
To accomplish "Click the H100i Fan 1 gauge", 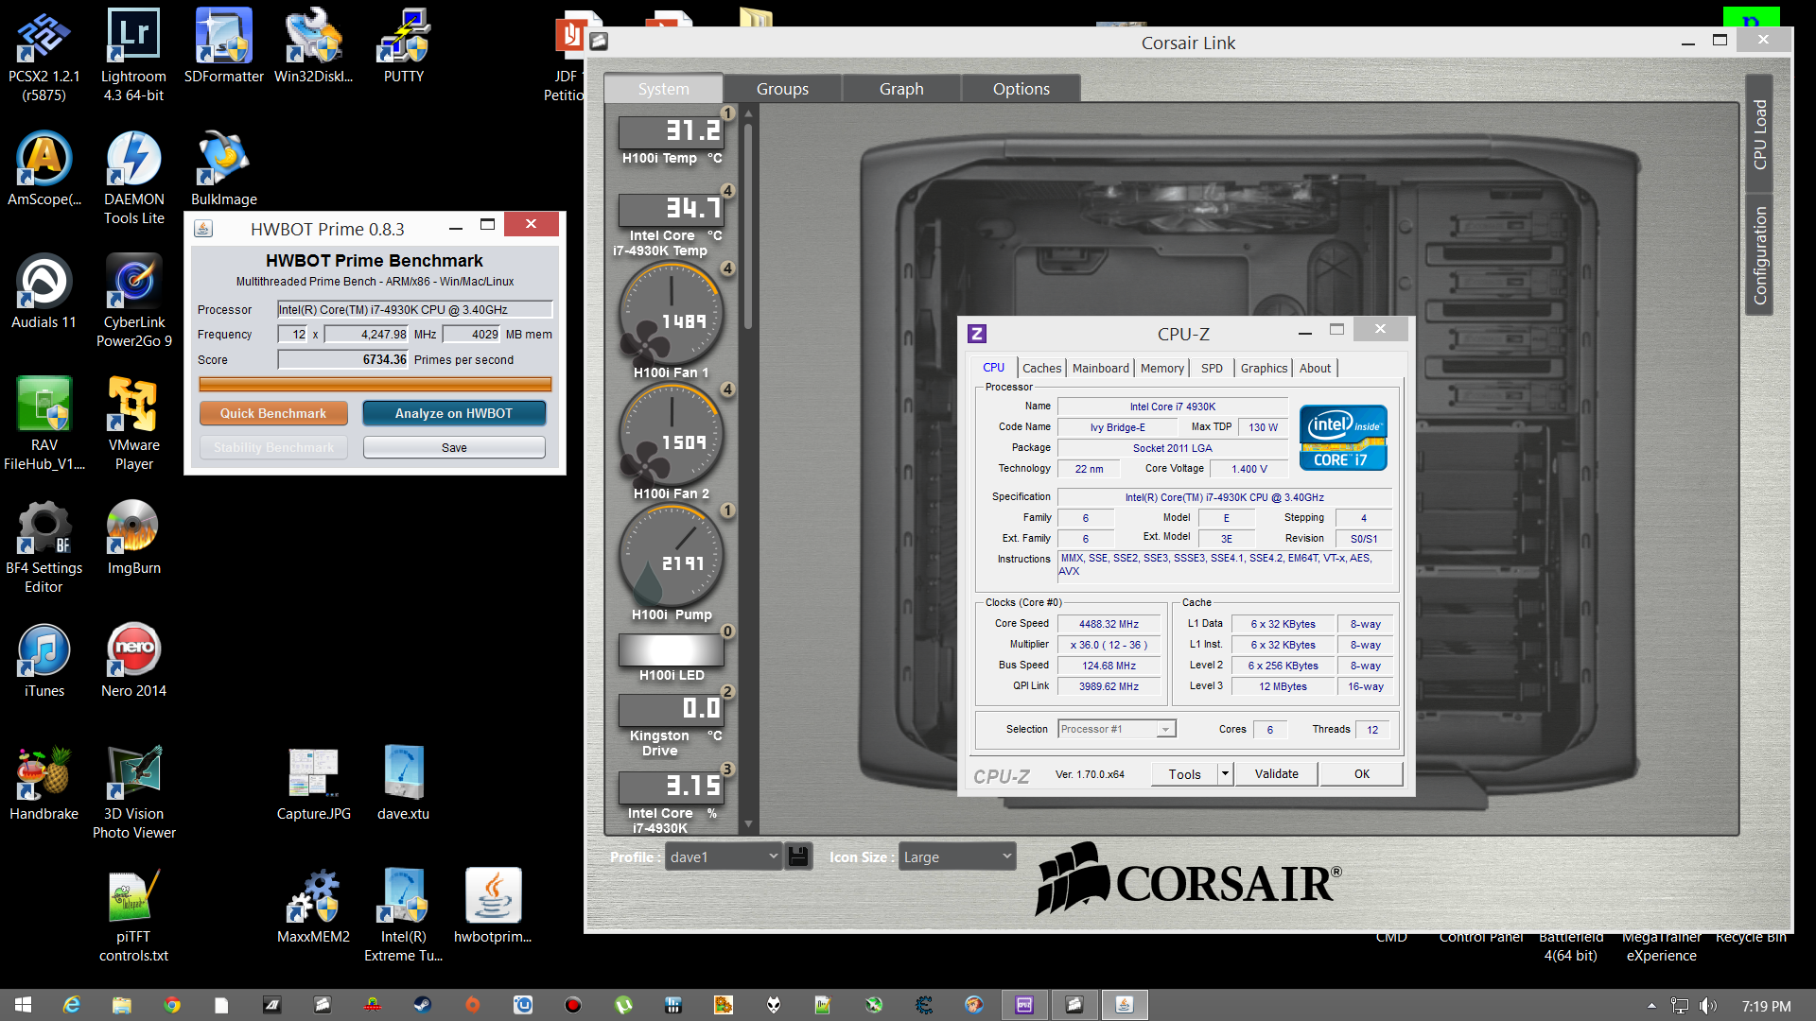I will 671,313.
